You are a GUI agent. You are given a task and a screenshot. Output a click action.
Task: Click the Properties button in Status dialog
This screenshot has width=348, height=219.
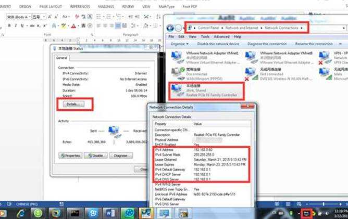[x=70, y=156]
